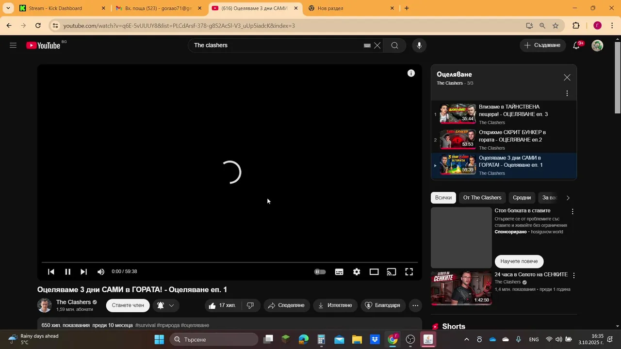Open File Explorer from the taskbar
This screenshot has width=621, height=349.
click(x=357, y=339)
